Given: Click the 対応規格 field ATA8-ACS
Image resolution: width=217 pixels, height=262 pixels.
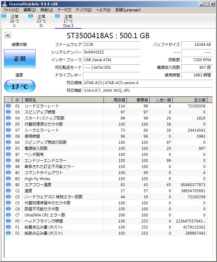Looking at the screenshot, I should pyautogui.click(x=148, y=83).
